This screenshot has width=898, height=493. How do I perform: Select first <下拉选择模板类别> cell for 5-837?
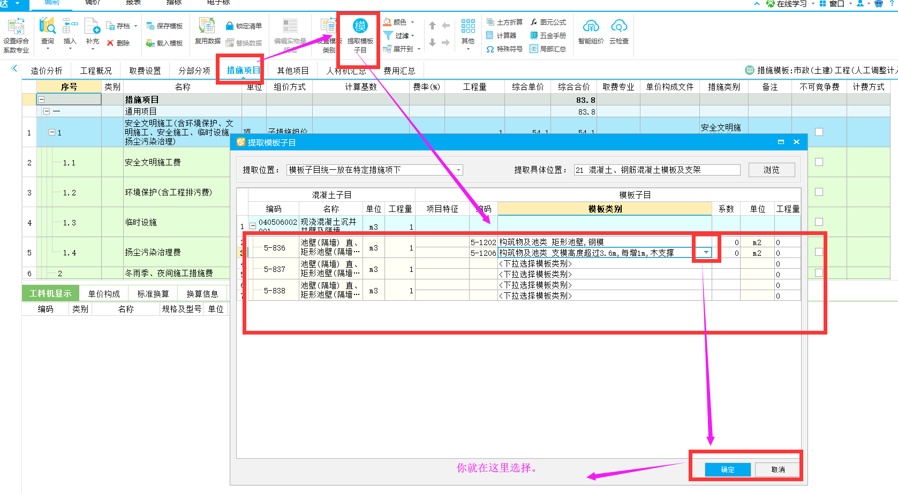pyautogui.click(x=605, y=263)
